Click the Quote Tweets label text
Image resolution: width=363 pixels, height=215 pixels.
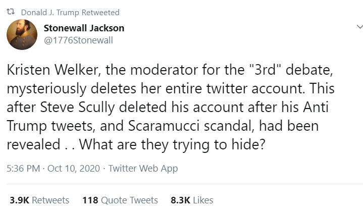click(x=129, y=200)
